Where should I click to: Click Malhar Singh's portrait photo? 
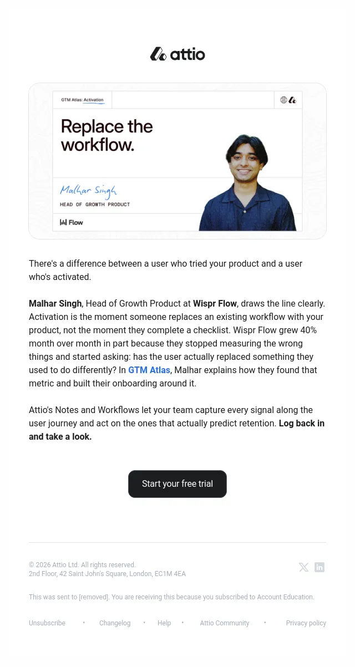(249, 182)
